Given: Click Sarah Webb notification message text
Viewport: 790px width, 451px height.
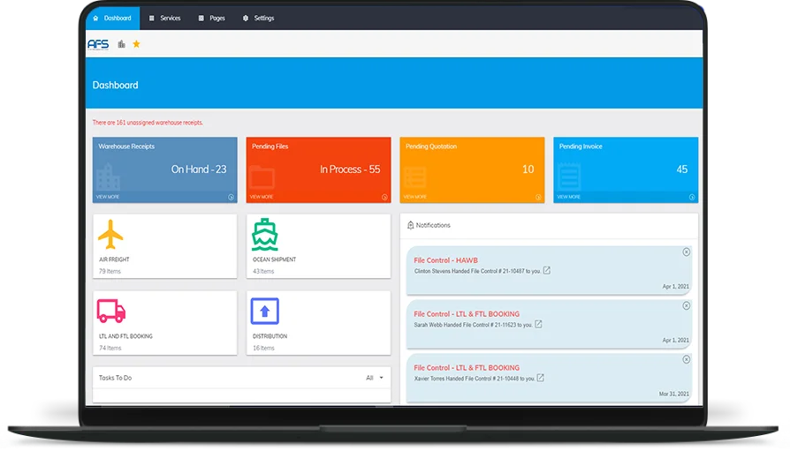Looking at the screenshot, I should point(473,325).
